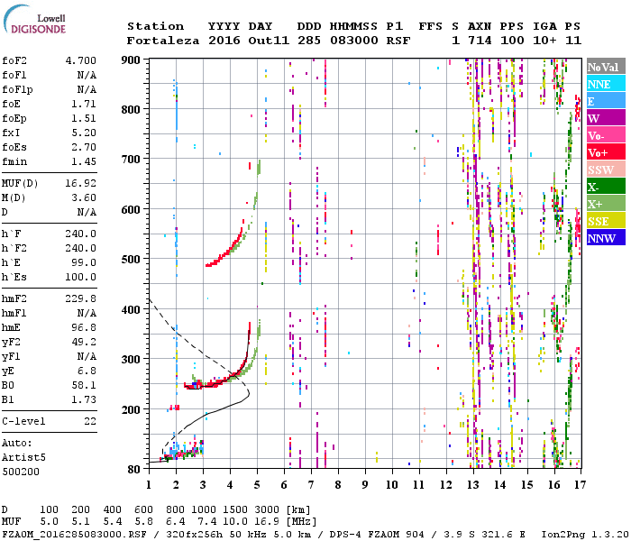631x541 pixels.
Task: Click the time 083000 in the header
Action: click(x=353, y=41)
